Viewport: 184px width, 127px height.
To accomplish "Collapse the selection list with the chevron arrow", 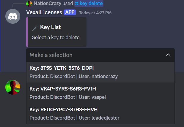I will coord(168,55).
